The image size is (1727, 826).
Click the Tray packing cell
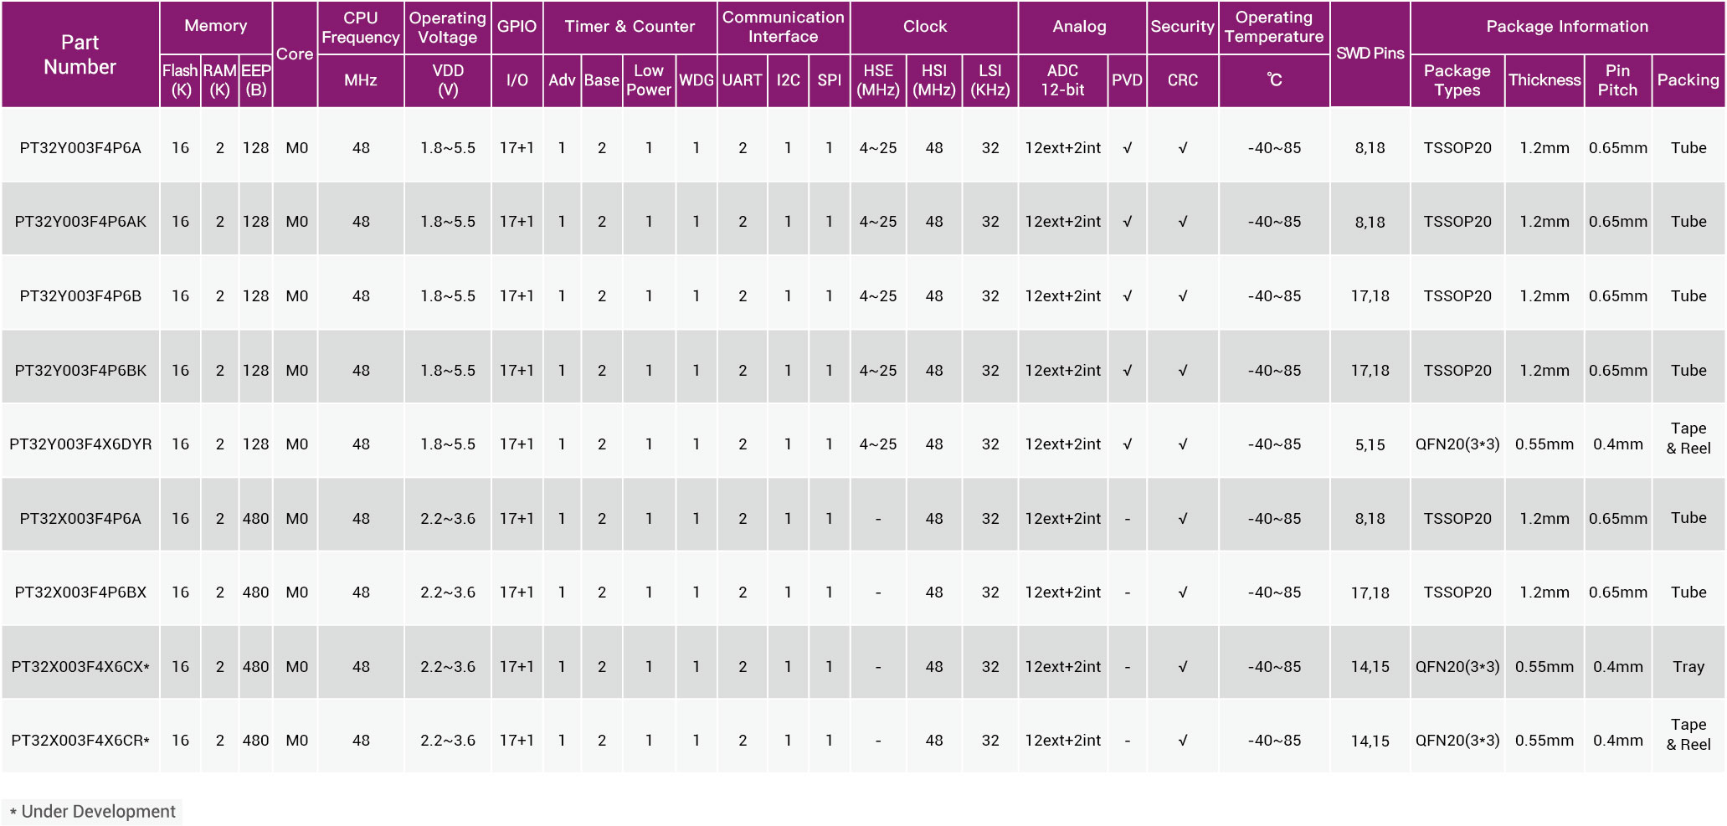coord(1688,666)
